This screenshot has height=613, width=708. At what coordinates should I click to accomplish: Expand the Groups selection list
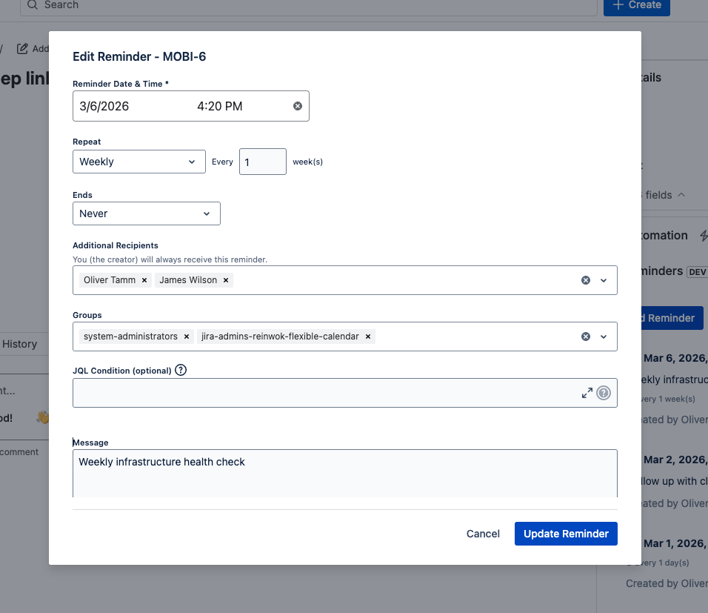click(x=604, y=337)
